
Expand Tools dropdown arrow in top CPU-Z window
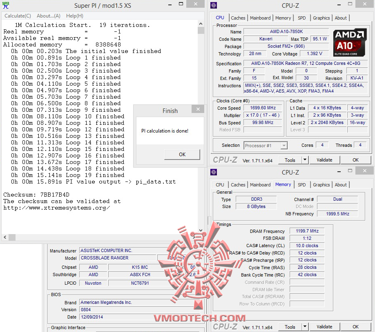coord(305,160)
